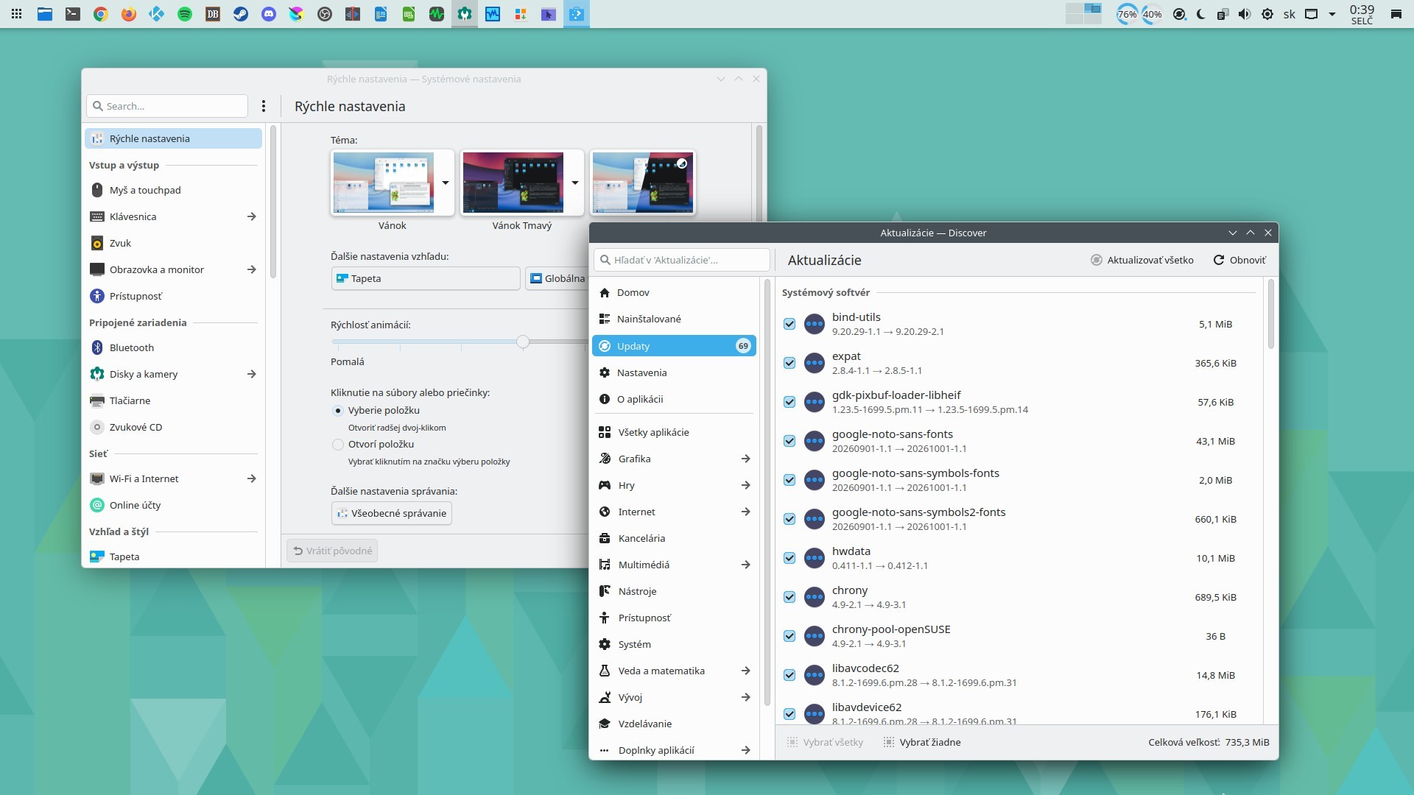Click the Domov home icon in Discover
The image size is (1414, 795).
coord(605,292)
